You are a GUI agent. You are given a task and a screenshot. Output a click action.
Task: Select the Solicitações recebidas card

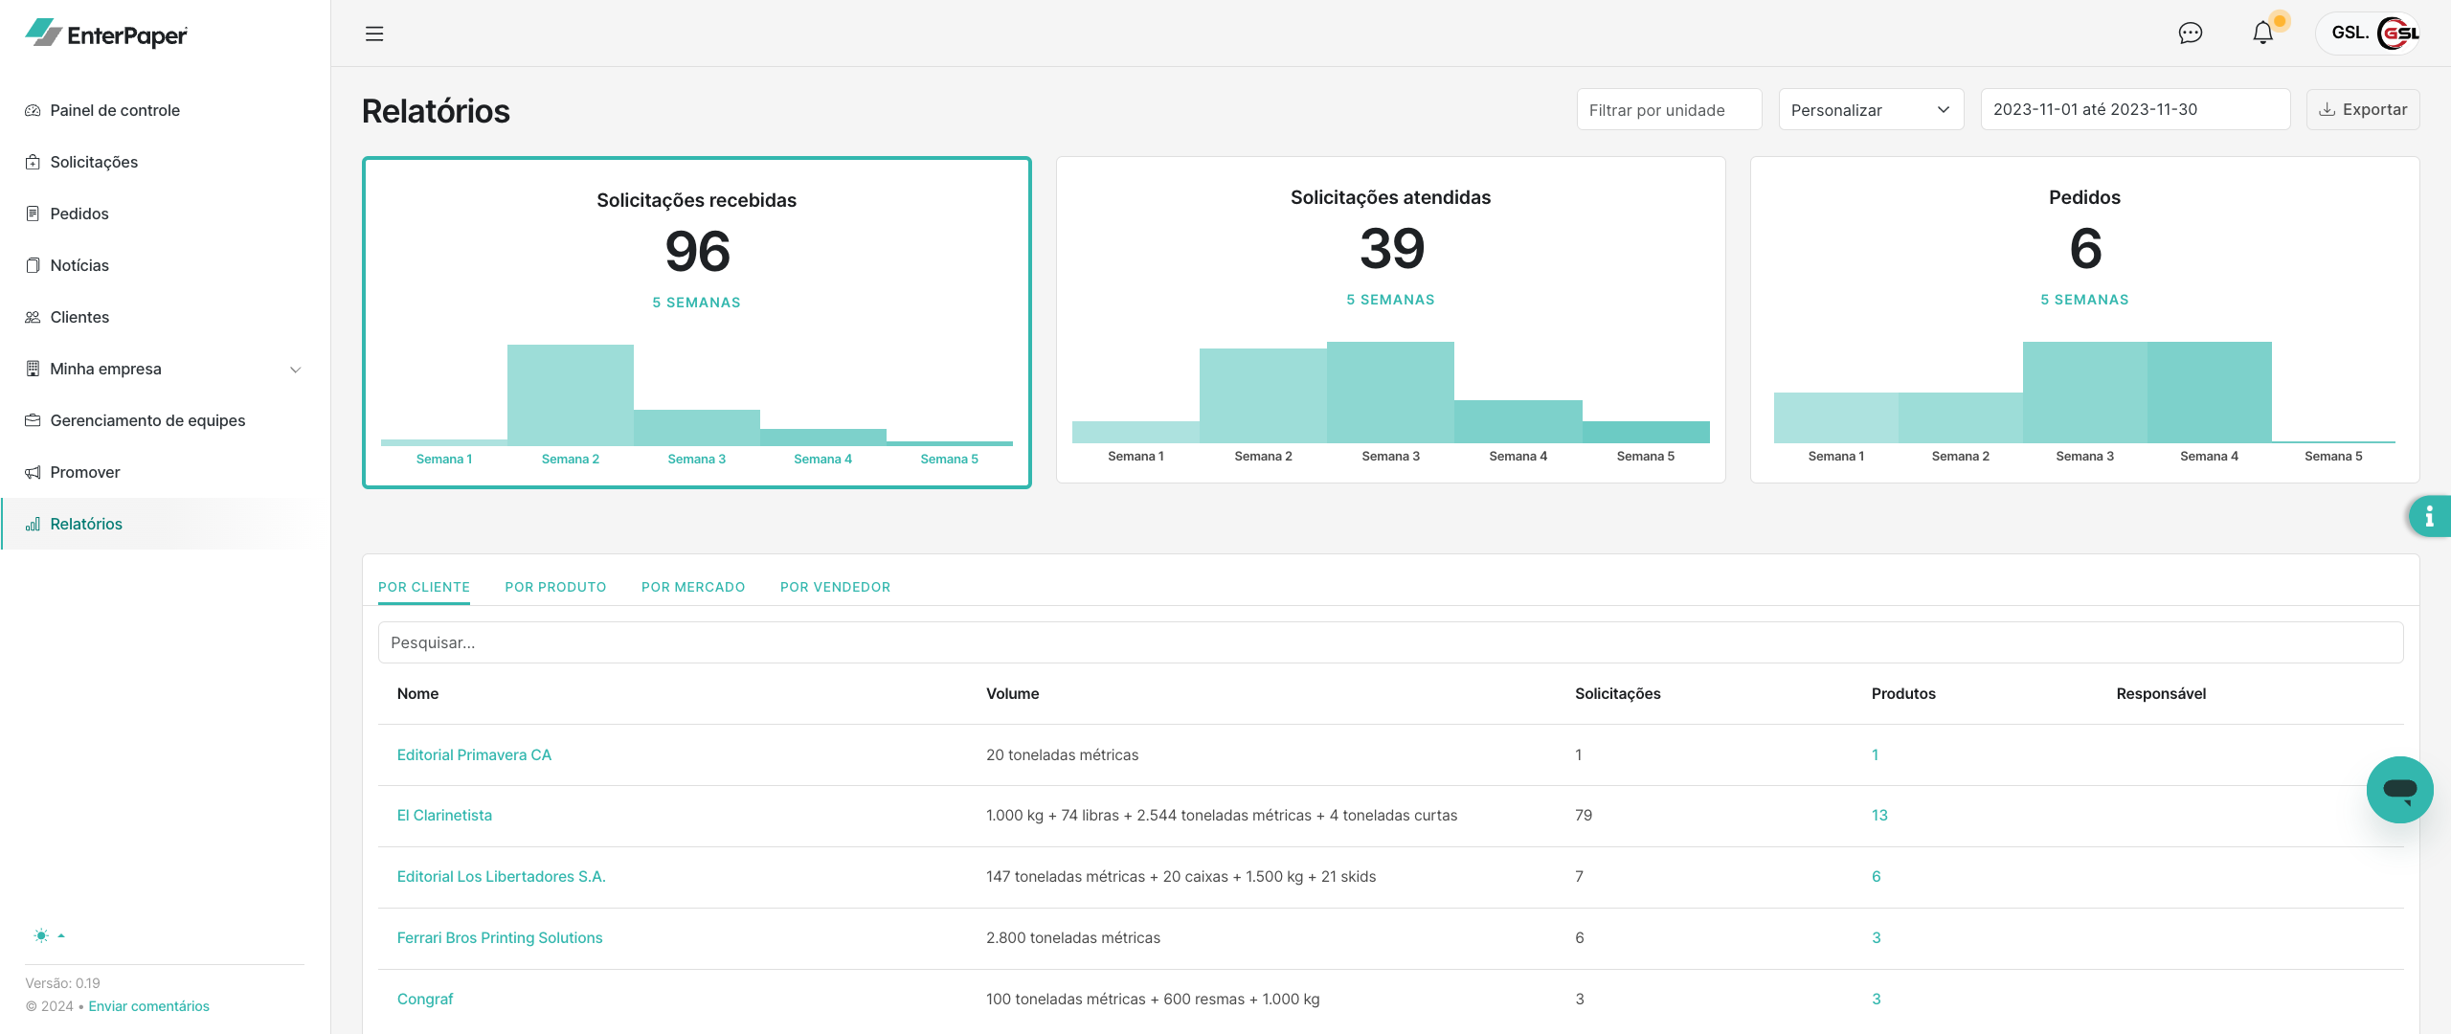[696, 323]
